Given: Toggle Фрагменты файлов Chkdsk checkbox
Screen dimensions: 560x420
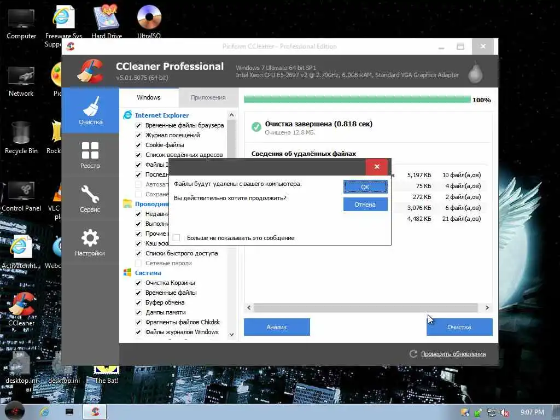Looking at the screenshot, I should 138,322.
